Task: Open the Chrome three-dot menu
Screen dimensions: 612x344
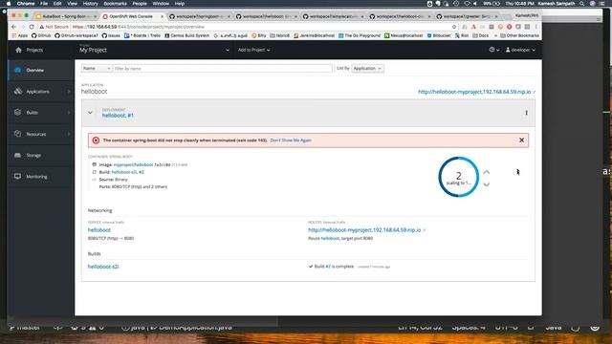Action: point(535,27)
